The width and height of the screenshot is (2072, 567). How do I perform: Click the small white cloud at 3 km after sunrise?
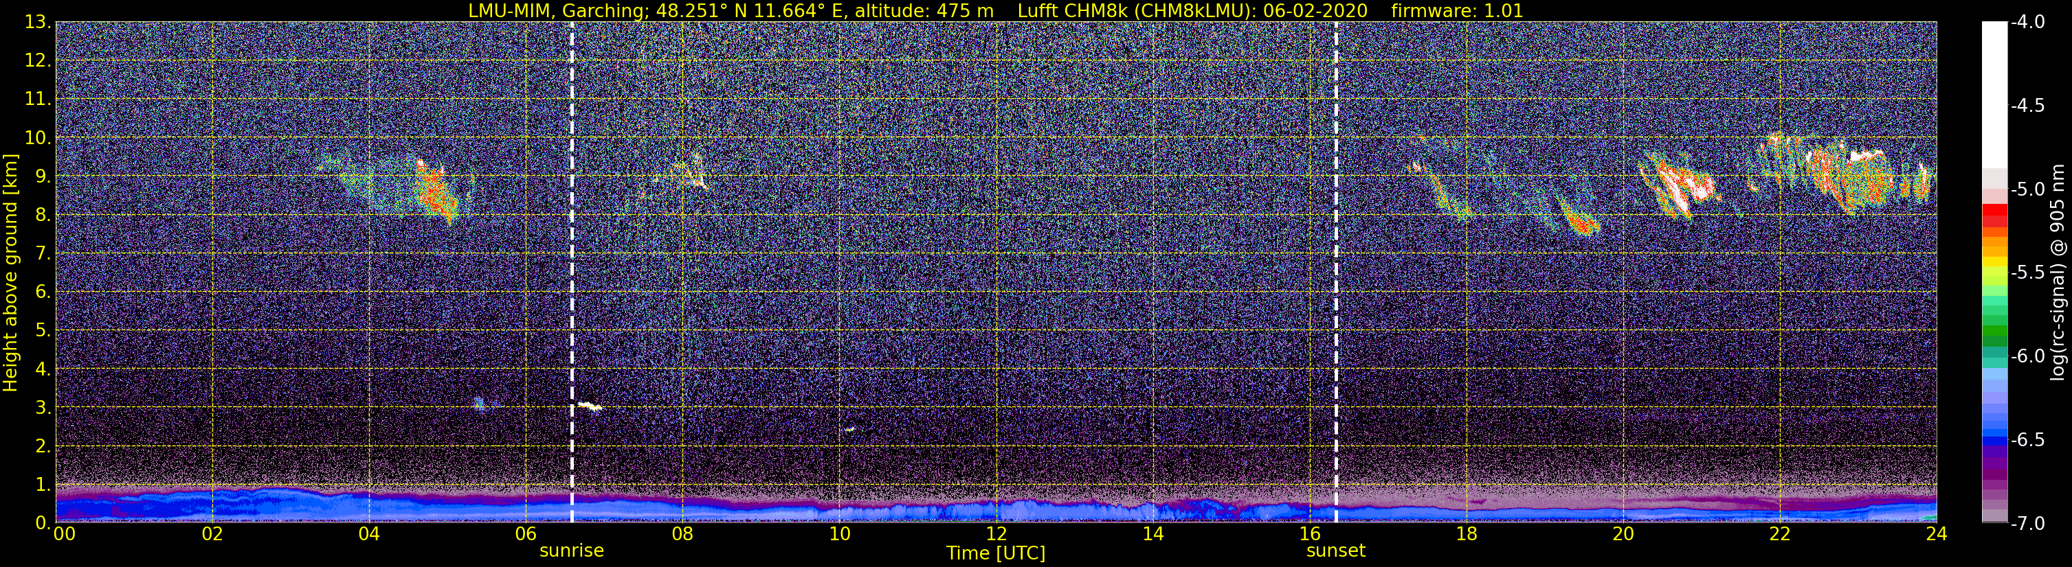coord(590,406)
